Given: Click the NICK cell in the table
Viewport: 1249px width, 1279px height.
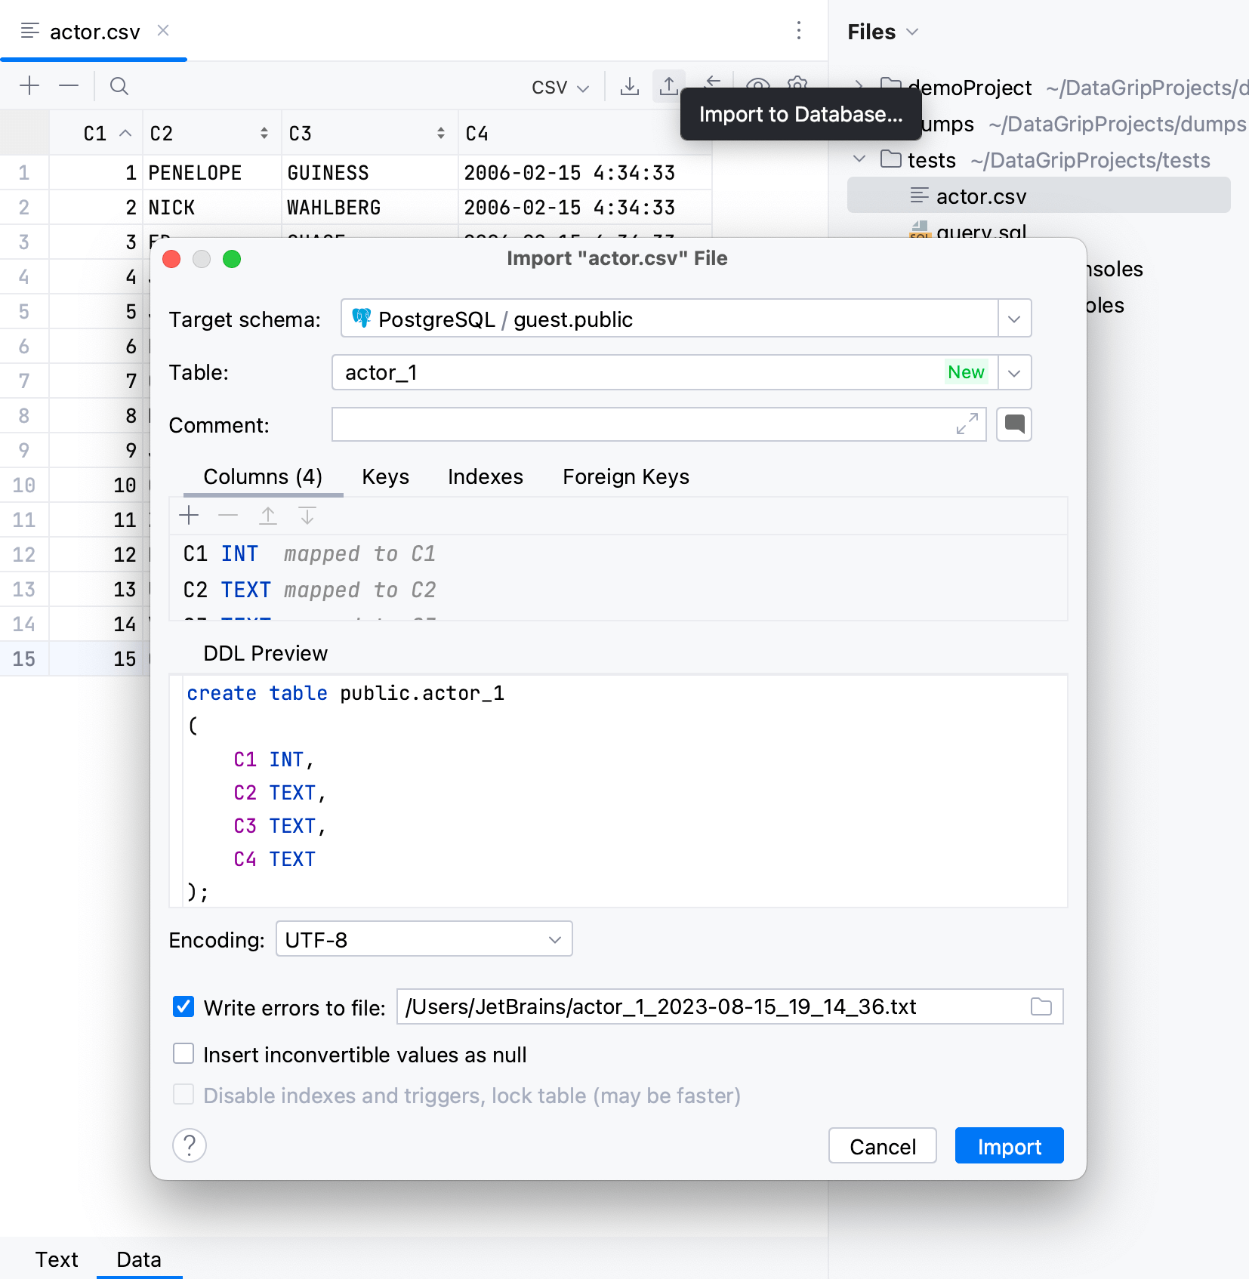Looking at the screenshot, I should (x=212, y=208).
